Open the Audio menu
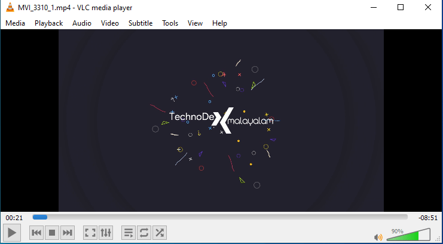This screenshot has height=244, width=443. tap(82, 23)
